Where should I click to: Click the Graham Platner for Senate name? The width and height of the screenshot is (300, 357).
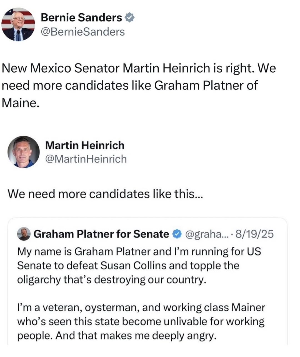tap(101, 234)
